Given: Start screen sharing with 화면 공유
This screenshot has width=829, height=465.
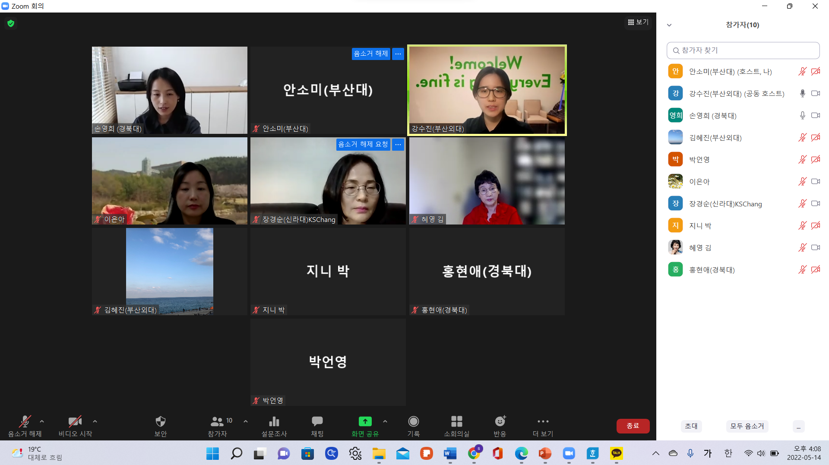Looking at the screenshot, I should [x=365, y=421].
